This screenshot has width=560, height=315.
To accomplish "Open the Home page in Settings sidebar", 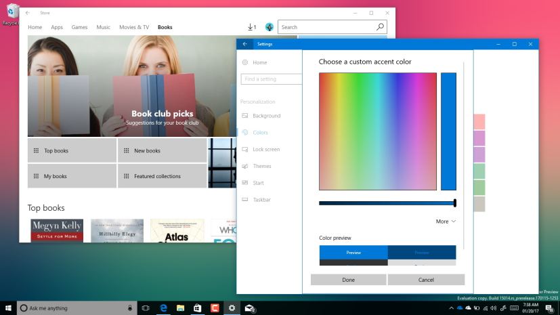I will pyautogui.click(x=259, y=62).
